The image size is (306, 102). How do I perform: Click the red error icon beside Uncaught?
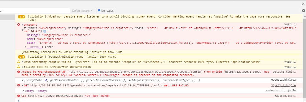click(19, 25)
